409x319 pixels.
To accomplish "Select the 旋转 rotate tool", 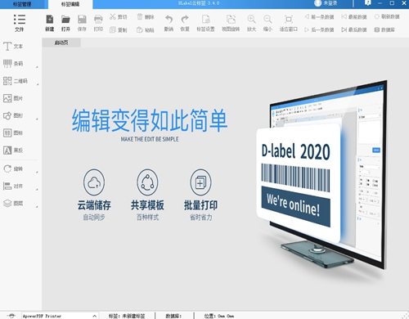I will [x=13, y=168].
